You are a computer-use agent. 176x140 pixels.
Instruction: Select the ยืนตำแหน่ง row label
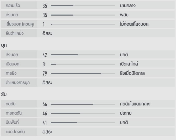(x=16, y=33)
